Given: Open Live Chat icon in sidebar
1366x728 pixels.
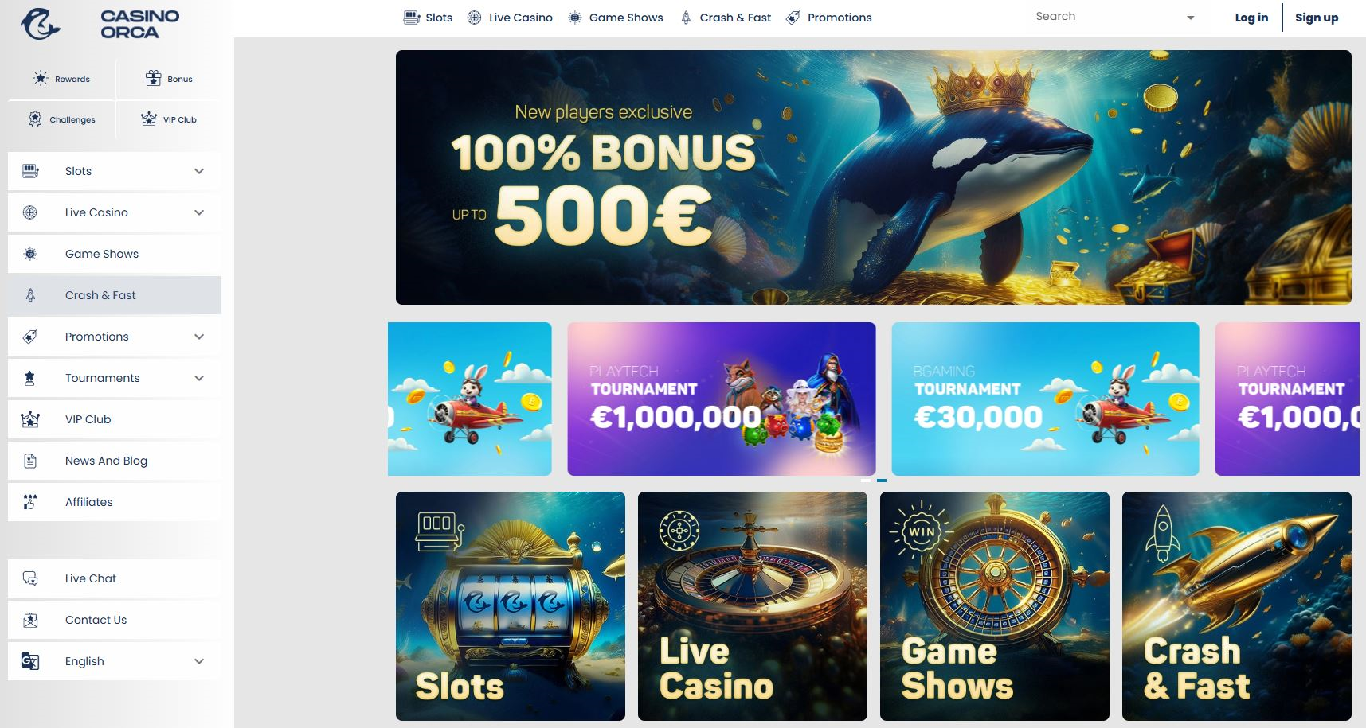Looking at the screenshot, I should point(30,578).
